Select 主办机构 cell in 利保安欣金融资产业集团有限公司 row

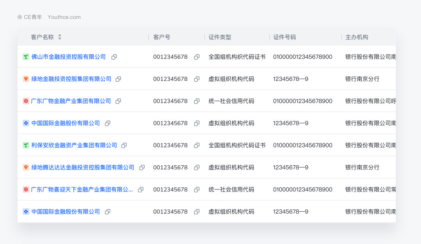pyautogui.click(x=371, y=145)
